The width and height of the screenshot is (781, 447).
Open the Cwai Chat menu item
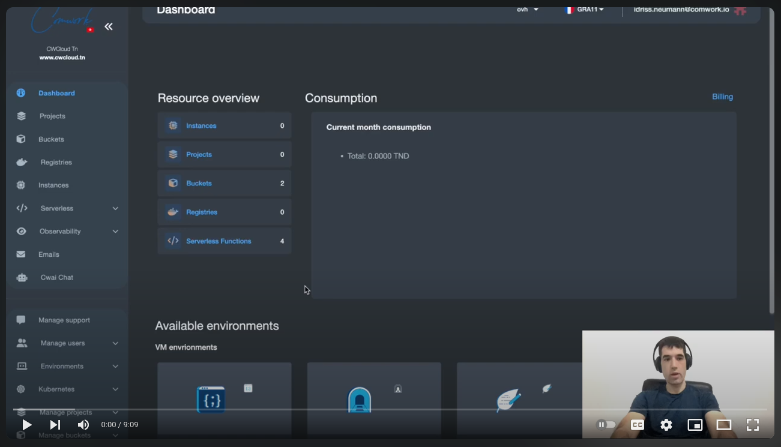coord(57,277)
